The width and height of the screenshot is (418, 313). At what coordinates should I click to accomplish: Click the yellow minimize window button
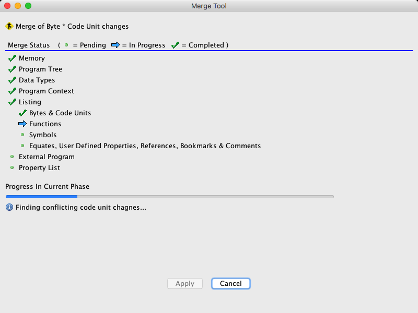click(x=18, y=6)
